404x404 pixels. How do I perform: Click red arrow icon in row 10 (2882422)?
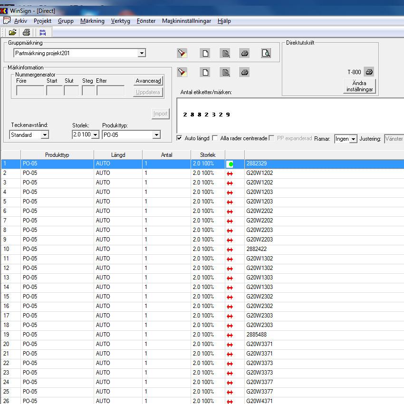click(230, 250)
